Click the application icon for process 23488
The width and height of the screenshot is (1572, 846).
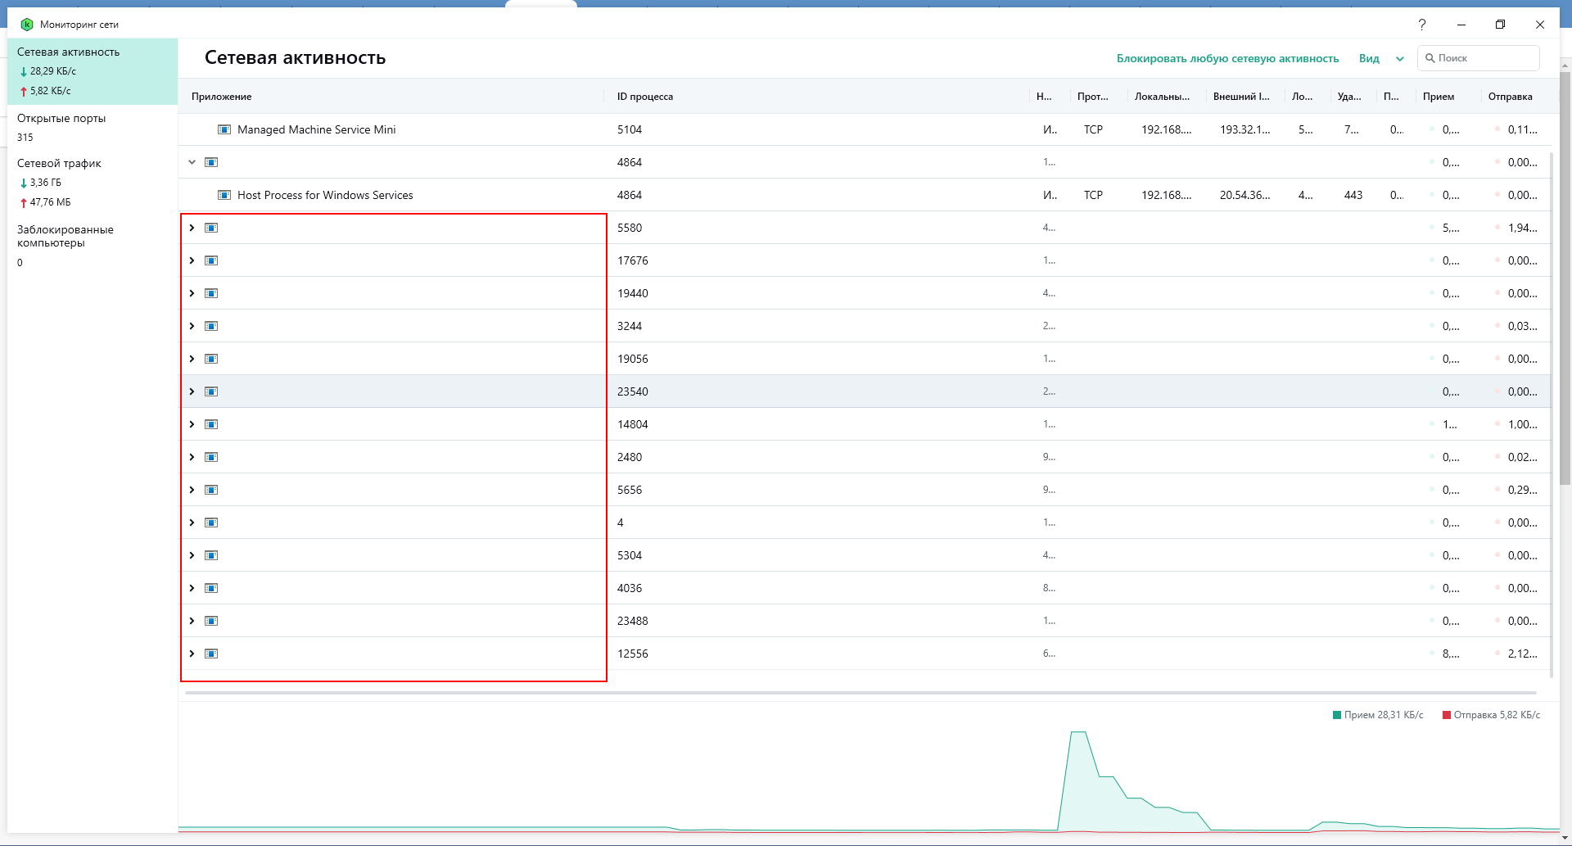tap(211, 621)
